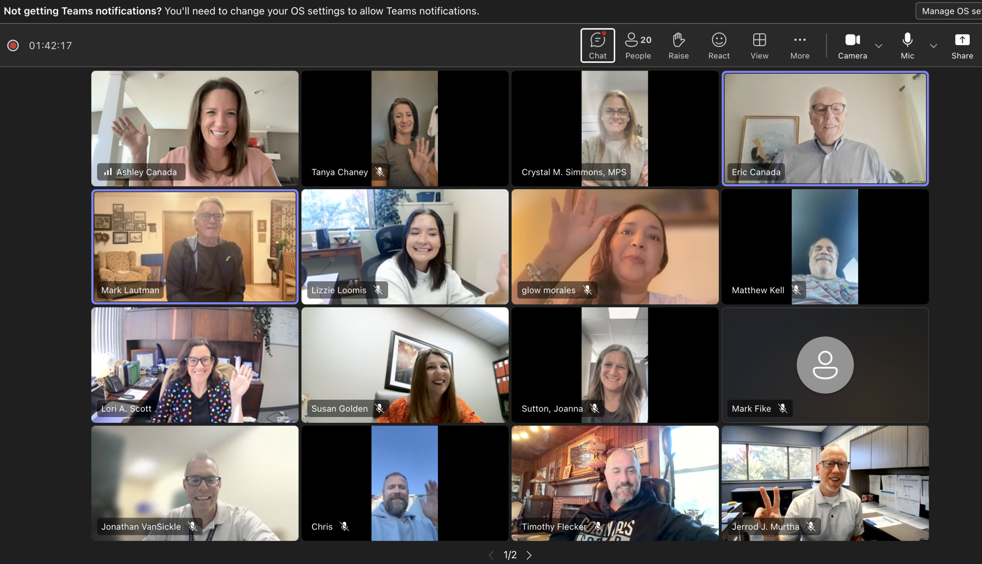
Task: Select Mark Lautman's video tile
Action: [195, 247]
